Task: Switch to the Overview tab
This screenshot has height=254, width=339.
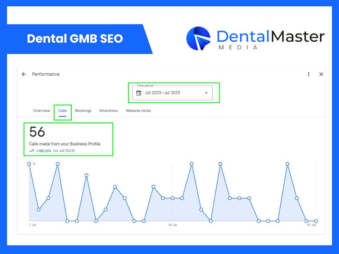Action: pos(42,110)
